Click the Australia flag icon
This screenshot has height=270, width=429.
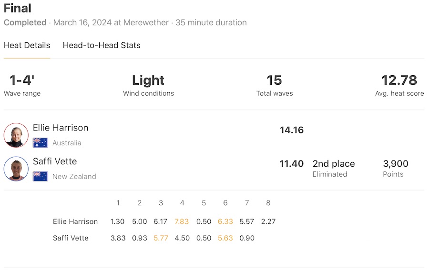(x=41, y=143)
